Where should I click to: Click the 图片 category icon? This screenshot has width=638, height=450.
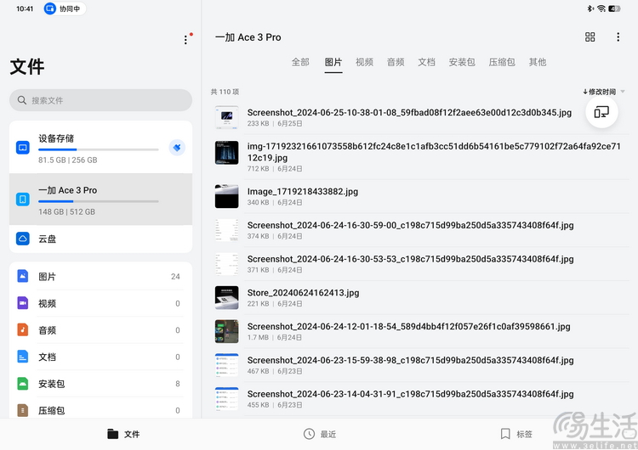point(23,276)
